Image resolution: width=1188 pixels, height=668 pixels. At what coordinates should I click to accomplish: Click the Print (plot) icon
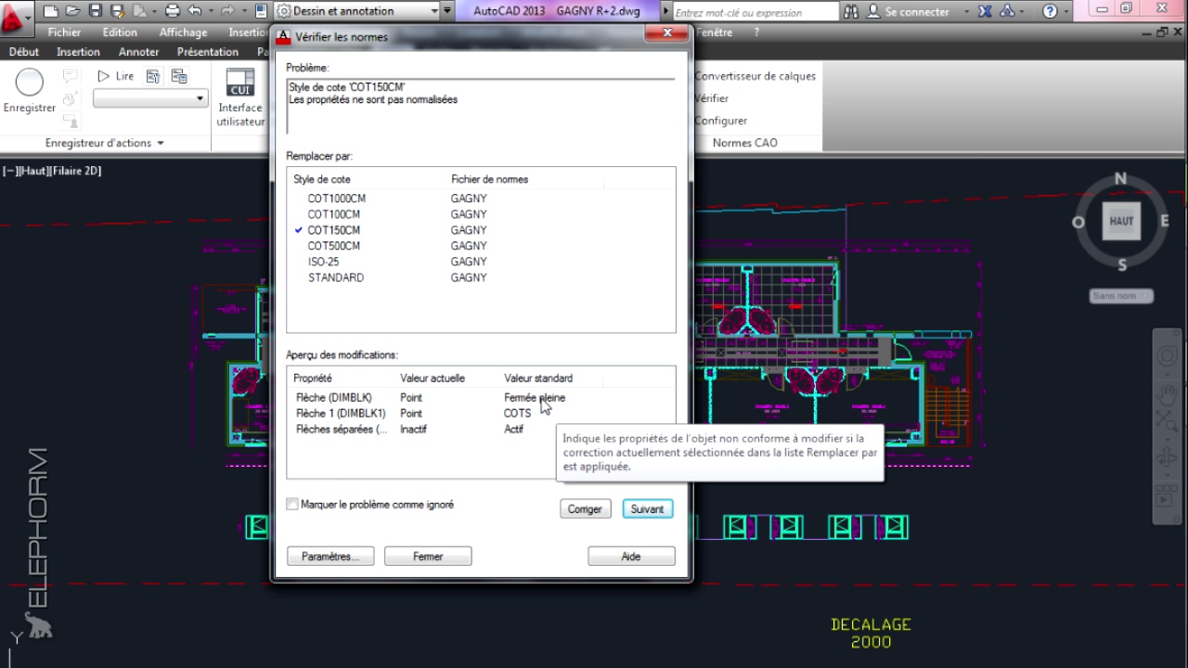173,12
